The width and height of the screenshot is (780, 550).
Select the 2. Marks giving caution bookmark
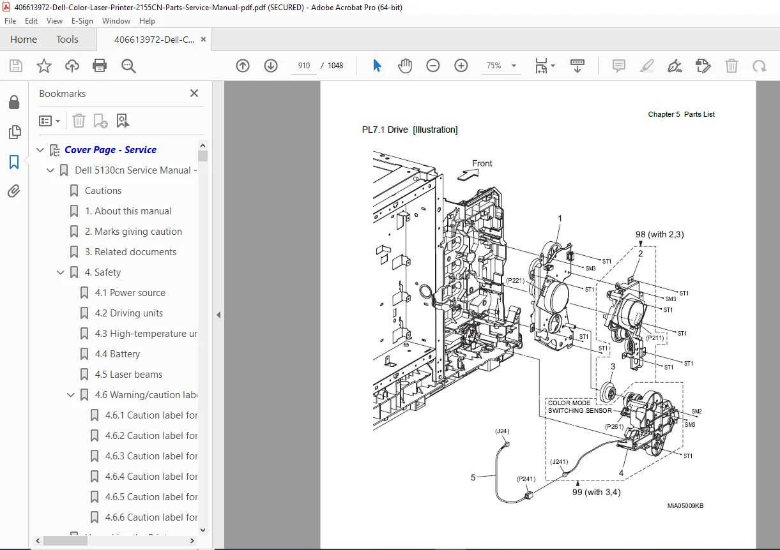pyautogui.click(x=134, y=232)
